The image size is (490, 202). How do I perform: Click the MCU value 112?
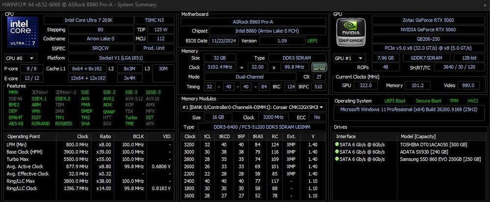click(161, 39)
